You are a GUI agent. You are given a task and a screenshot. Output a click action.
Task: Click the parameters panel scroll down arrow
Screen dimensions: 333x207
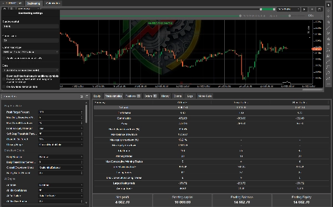[x=86, y=203]
